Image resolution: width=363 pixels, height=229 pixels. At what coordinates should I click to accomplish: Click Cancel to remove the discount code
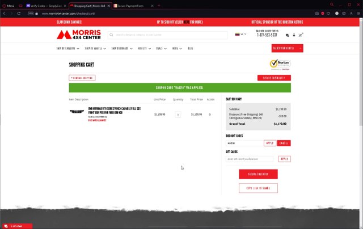pyautogui.click(x=284, y=143)
